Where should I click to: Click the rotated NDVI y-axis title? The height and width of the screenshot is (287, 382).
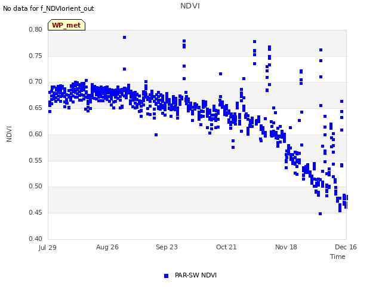click(9, 134)
